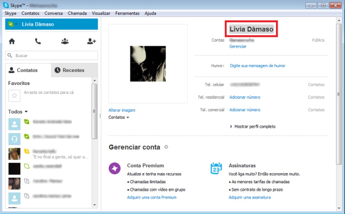The height and width of the screenshot is (214, 345).
Task: Click the Alterar imagem link
Action: 122,110
